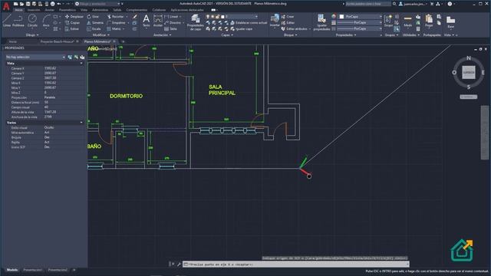The image size is (491, 276).
Task: Open the Anotar ribbon tab
Action: (x=49, y=10)
